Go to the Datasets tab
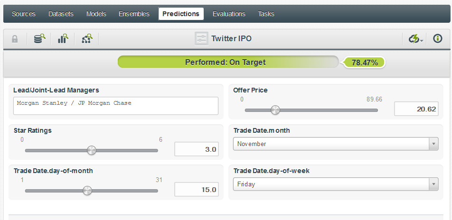This screenshot has width=452, height=220. tap(61, 14)
